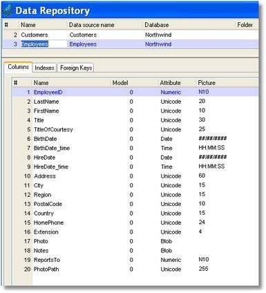
Task: Select the Title column row
Action: pyautogui.click(x=135, y=120)
